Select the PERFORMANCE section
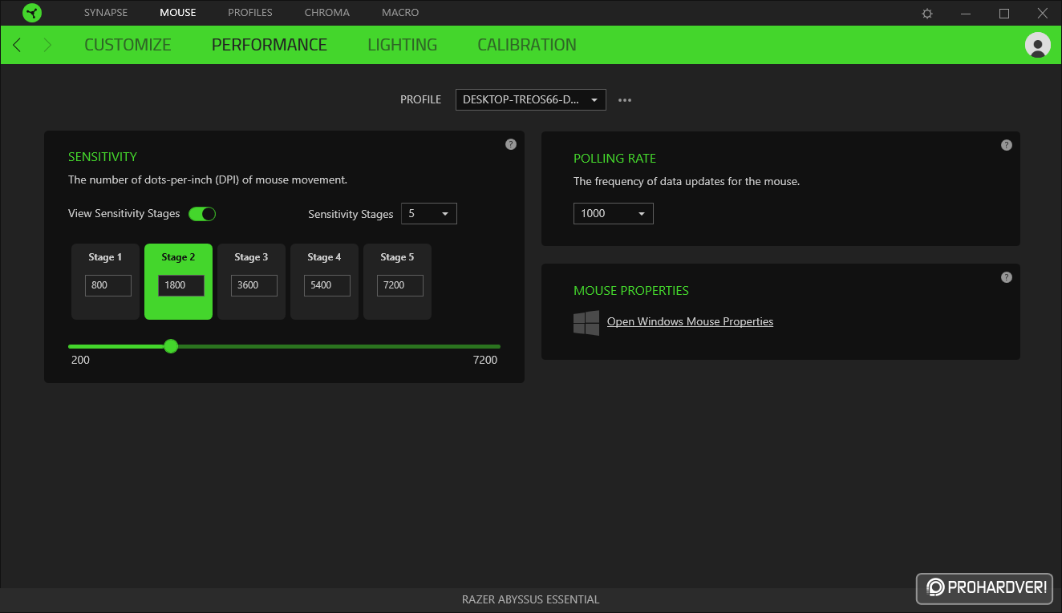This screenshot has width=1062, height=613. (x=270, y=45)
